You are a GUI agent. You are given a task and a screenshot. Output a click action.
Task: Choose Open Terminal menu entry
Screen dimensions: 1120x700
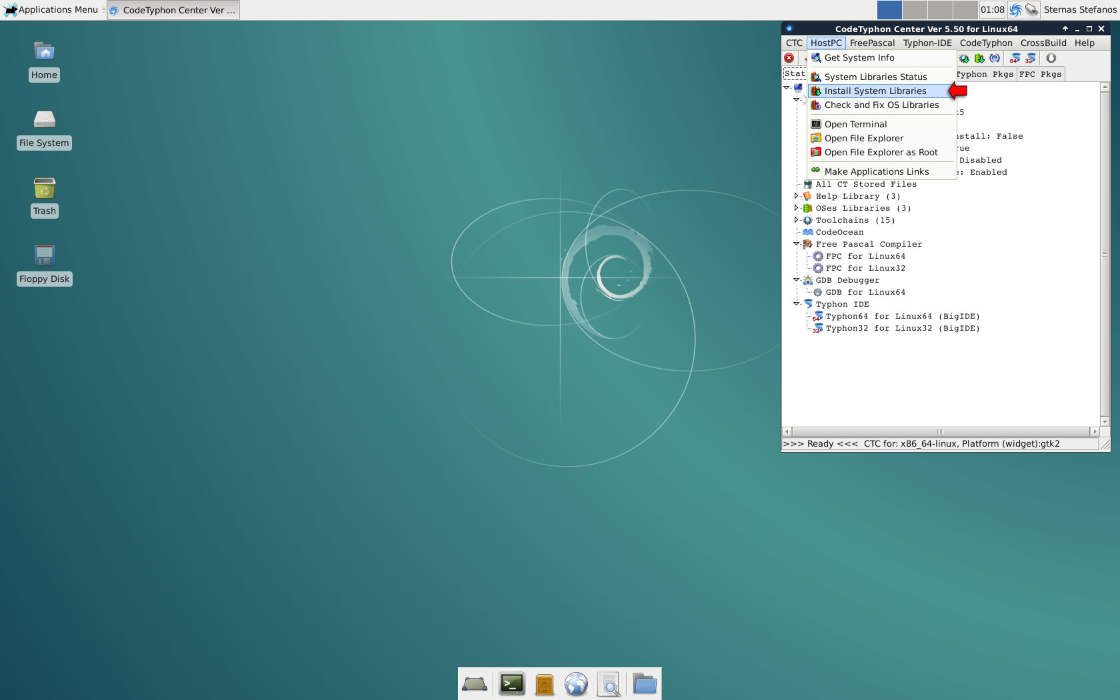881,124
